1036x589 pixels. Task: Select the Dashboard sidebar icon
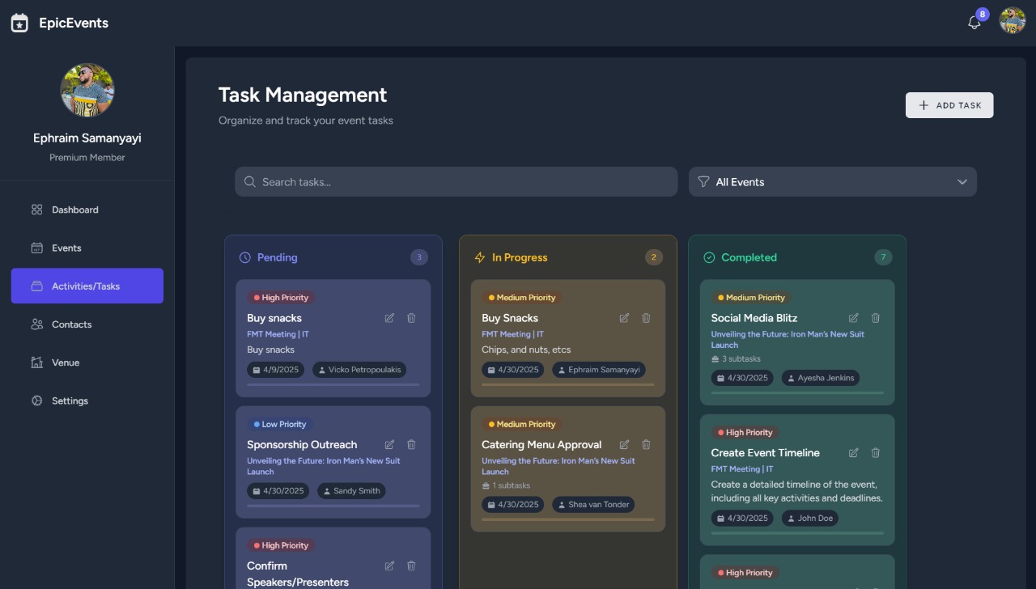point(36,209)
